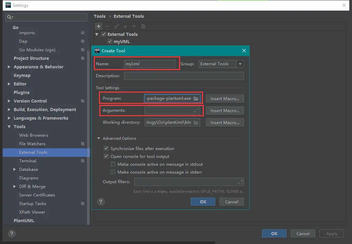The image size is (352, 244).
Task: Click GoLand icon in Create Tool title
Action: click(x=97, y=51)
